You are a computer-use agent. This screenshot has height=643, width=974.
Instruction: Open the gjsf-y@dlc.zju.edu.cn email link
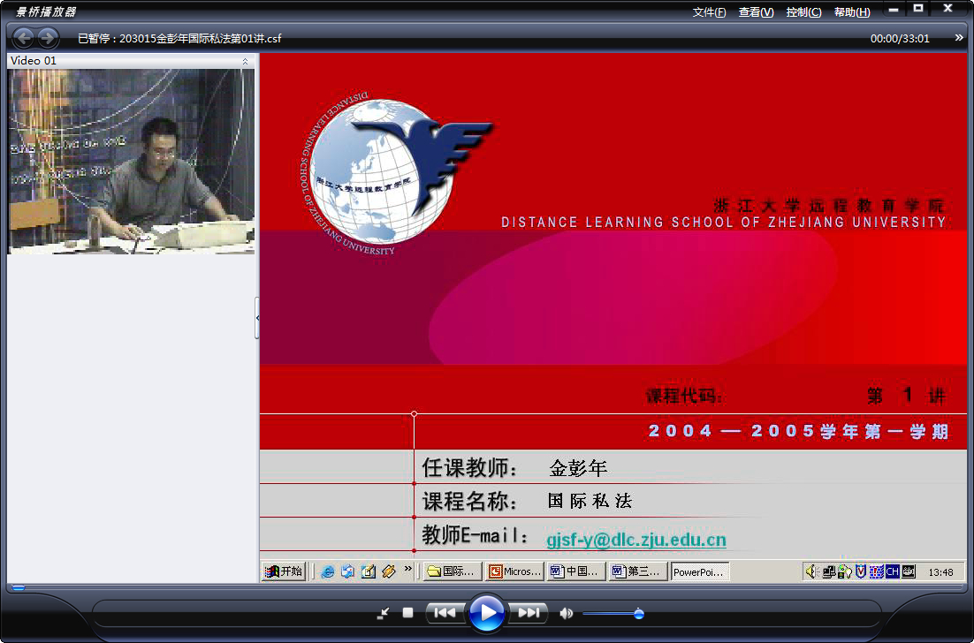[x=636, y=540]
